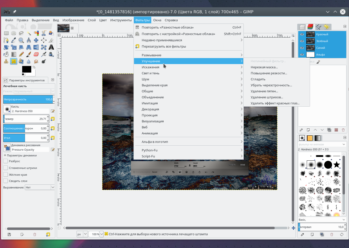
Task: Select the Alignment tool
Action: (44, 40)
